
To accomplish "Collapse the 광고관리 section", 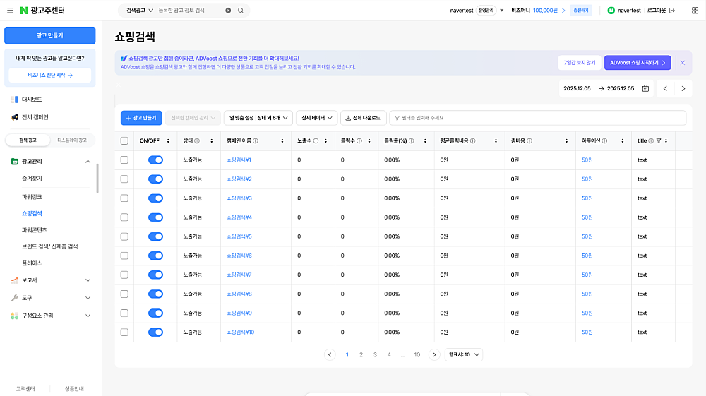I will (88, 162).
